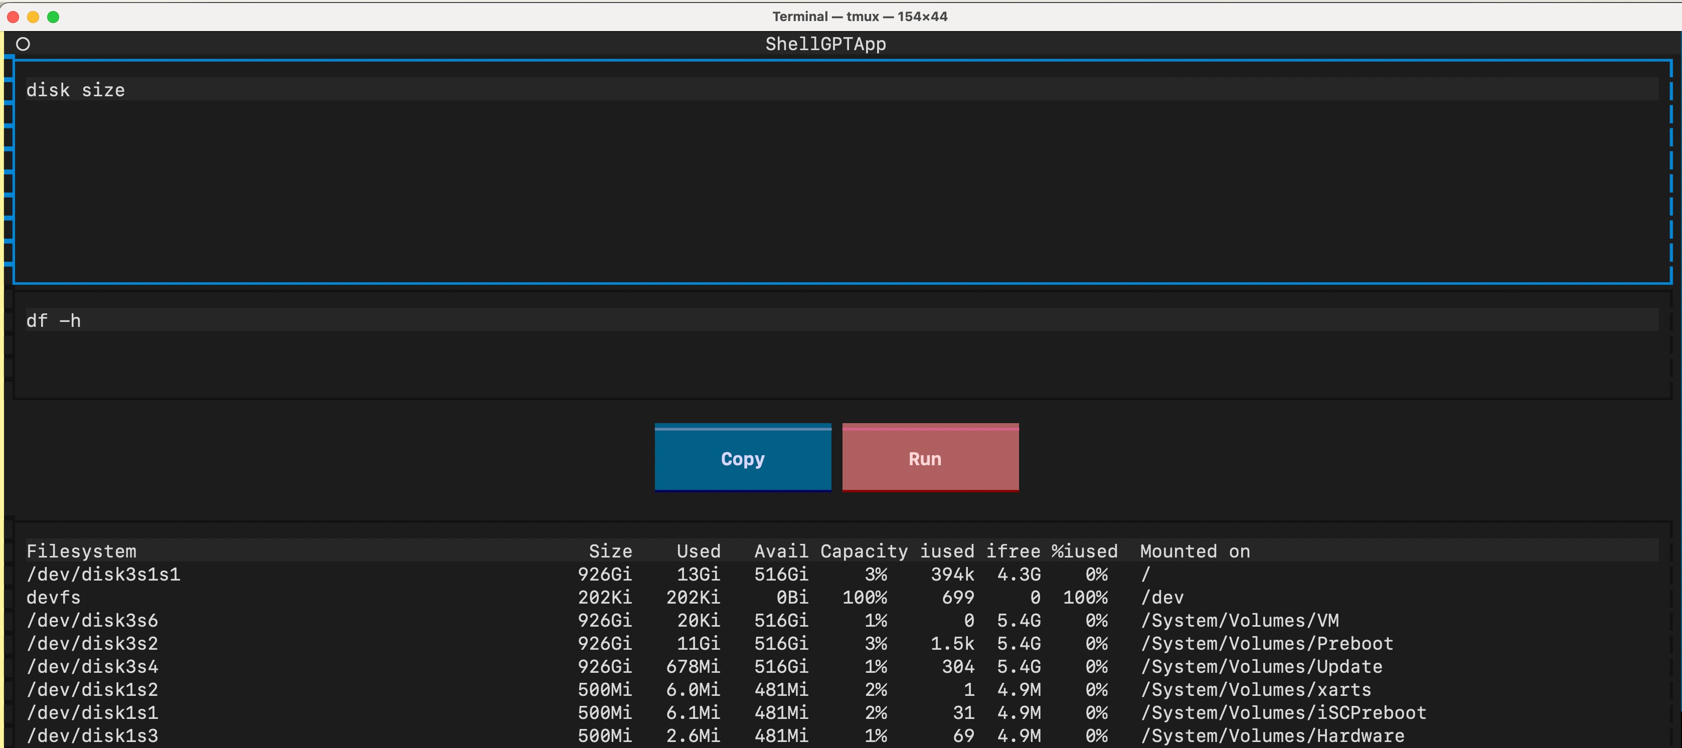Viewport: 1682px width, 748px height.
Task: Click the Copy button
Action: 742,458
